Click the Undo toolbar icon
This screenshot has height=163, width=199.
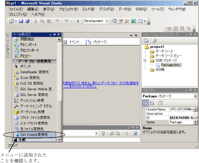pos(57,21)
